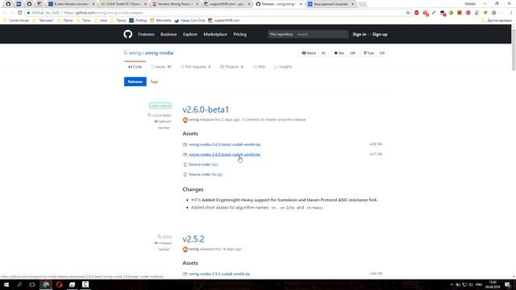516x290 pixels.
Task: Switch to the supportXMR.com tab
Action: pyautogui.click(x=227, y=4)
